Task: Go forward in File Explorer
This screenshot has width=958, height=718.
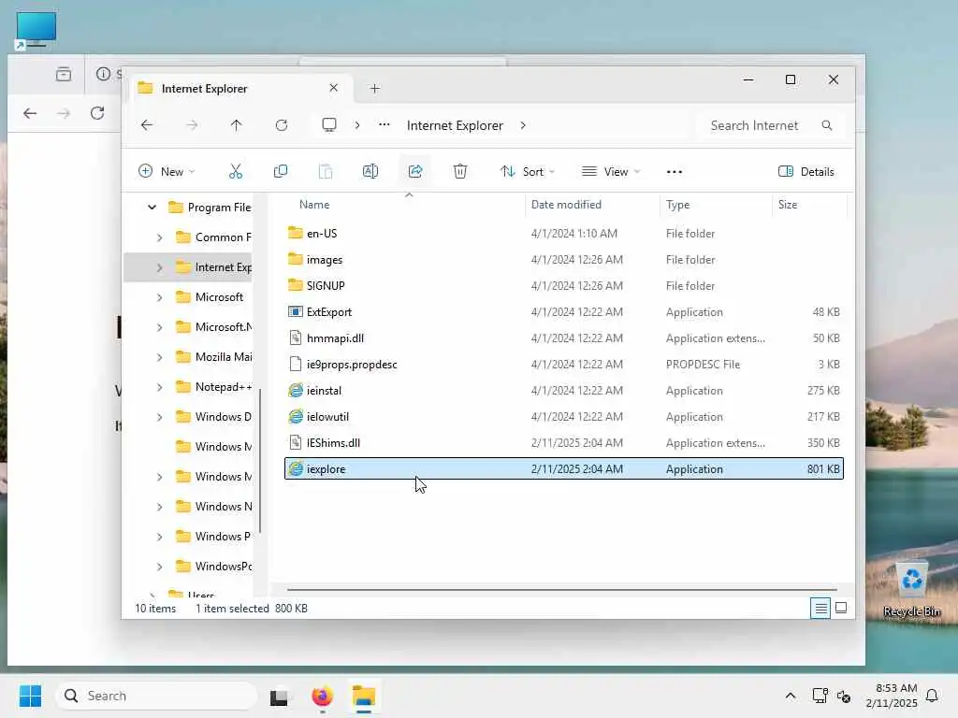Action: point(192,125)
